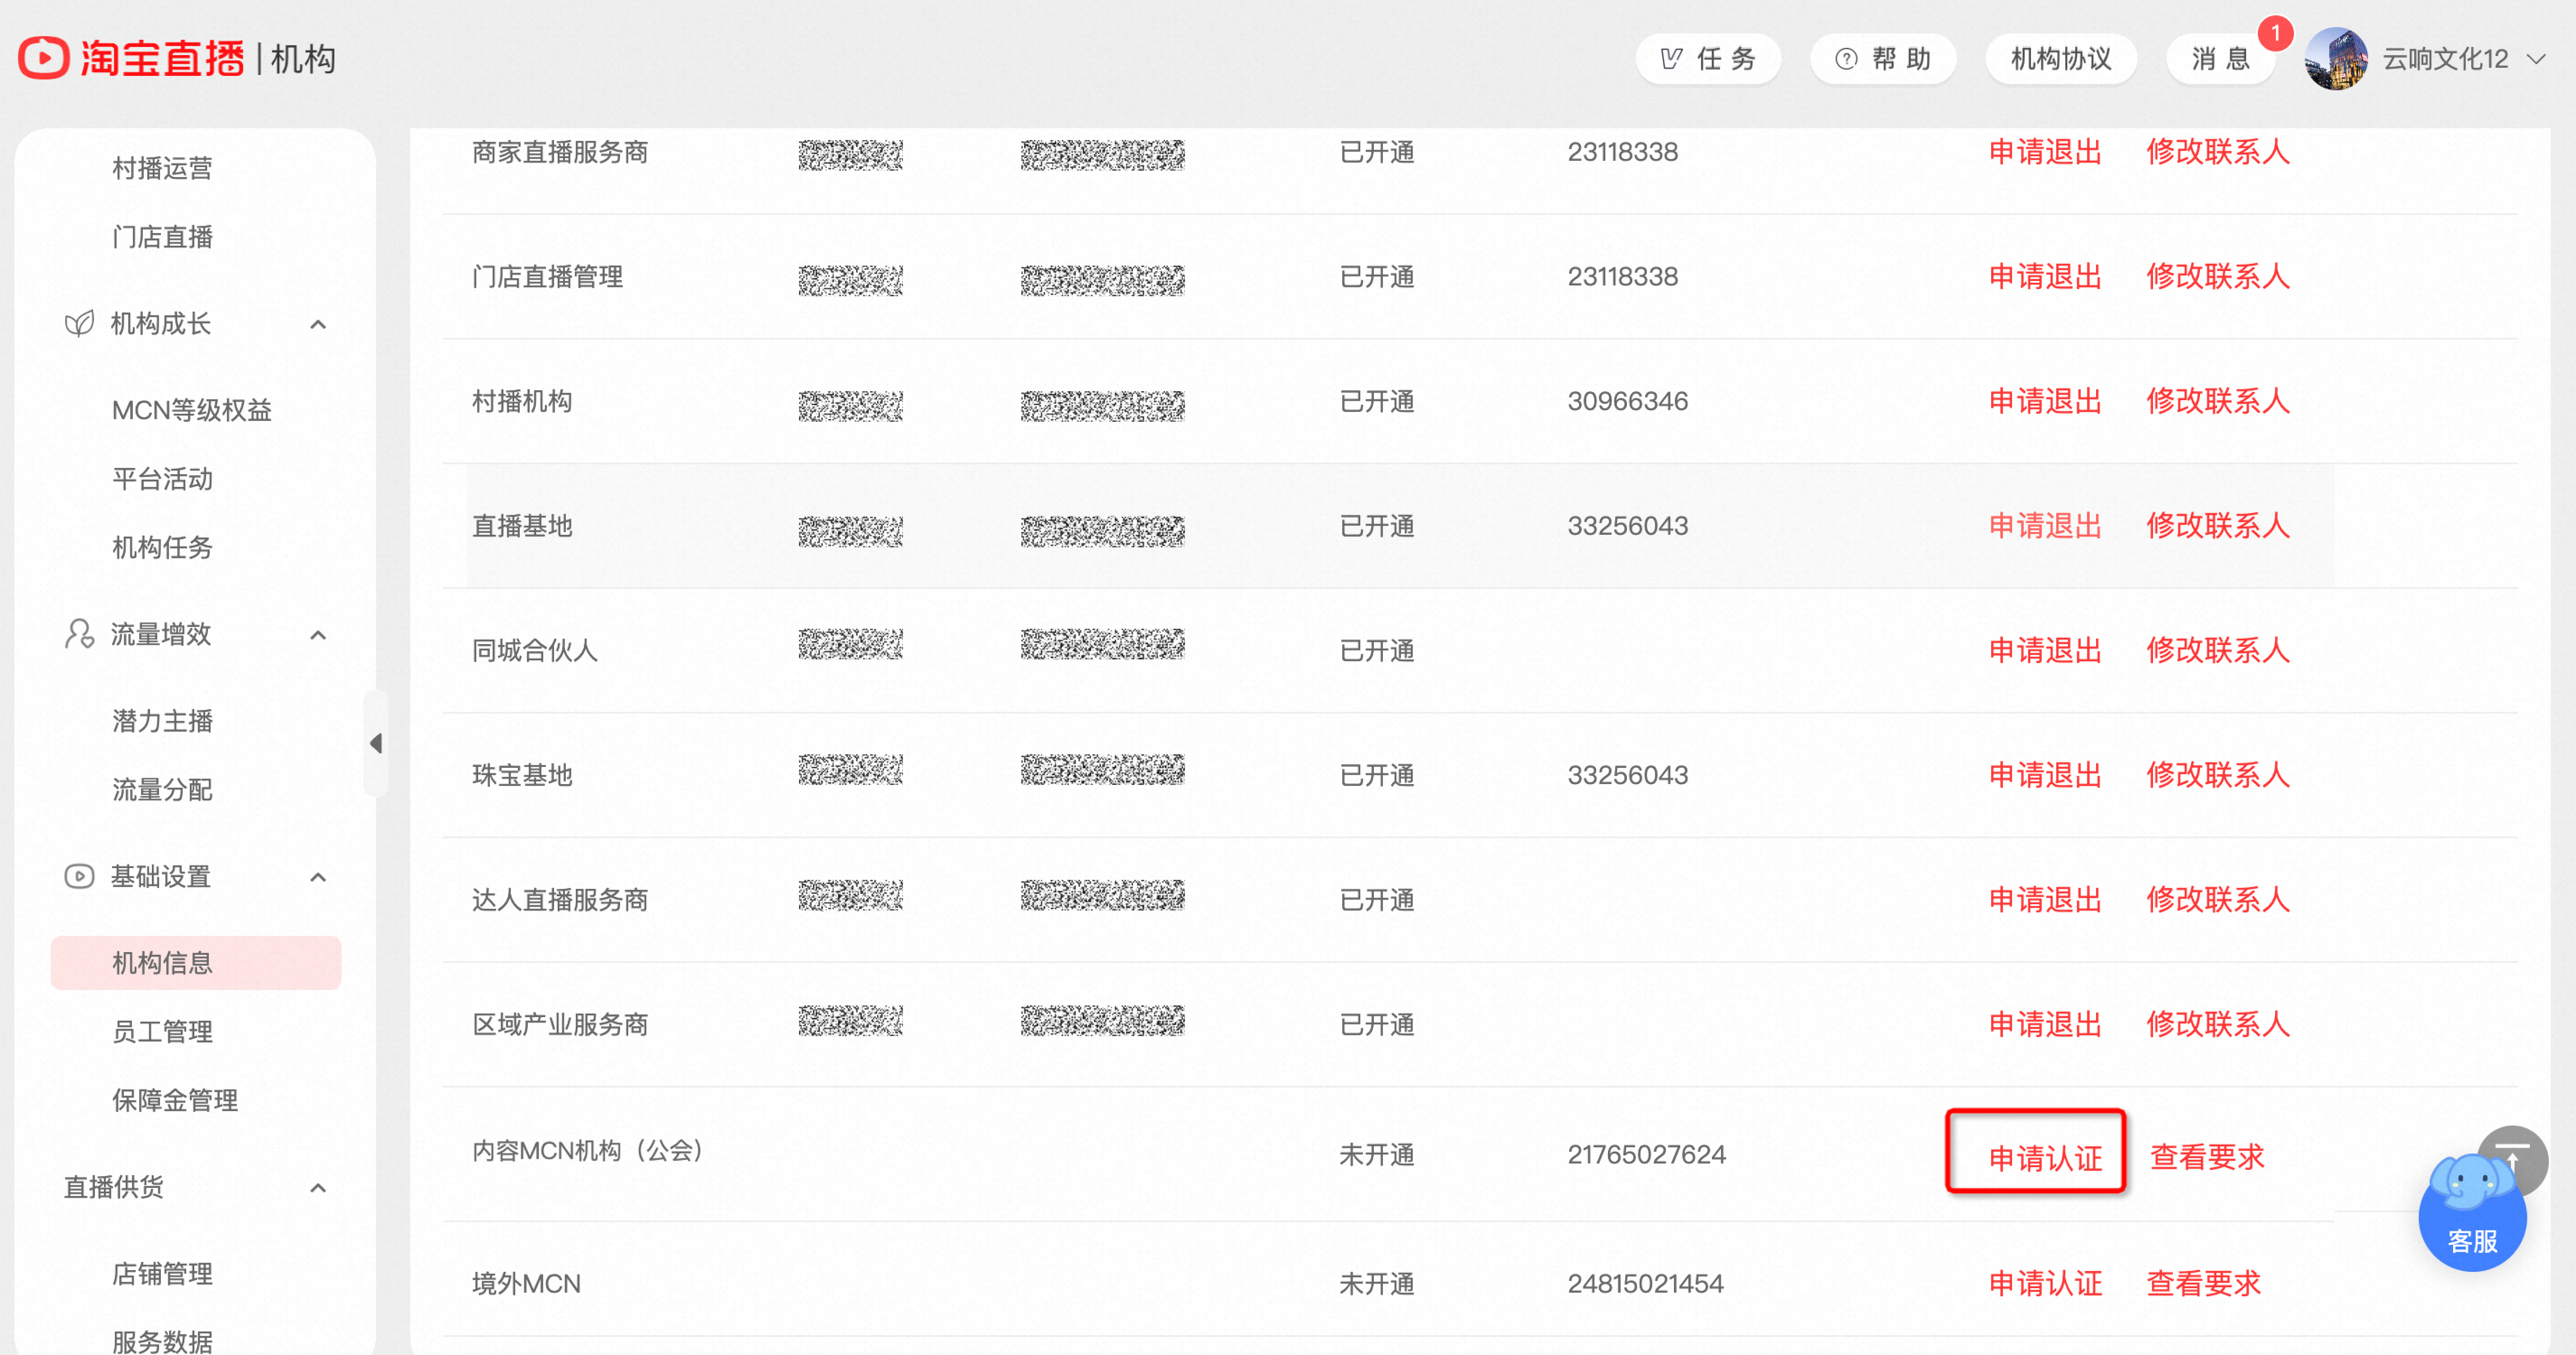The height and width of the screenshot is (1355, 2576).
Task: Select the 直播基地 row name
Action: coord(522,527)
